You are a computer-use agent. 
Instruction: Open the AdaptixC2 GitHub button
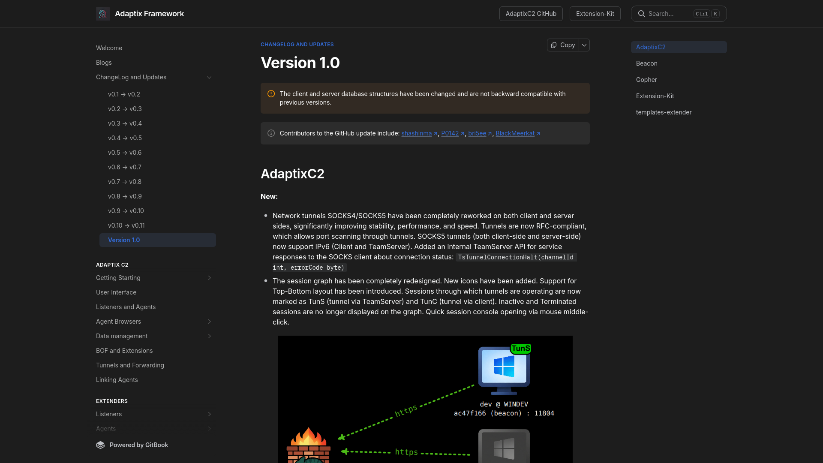(x=531, y=13)
